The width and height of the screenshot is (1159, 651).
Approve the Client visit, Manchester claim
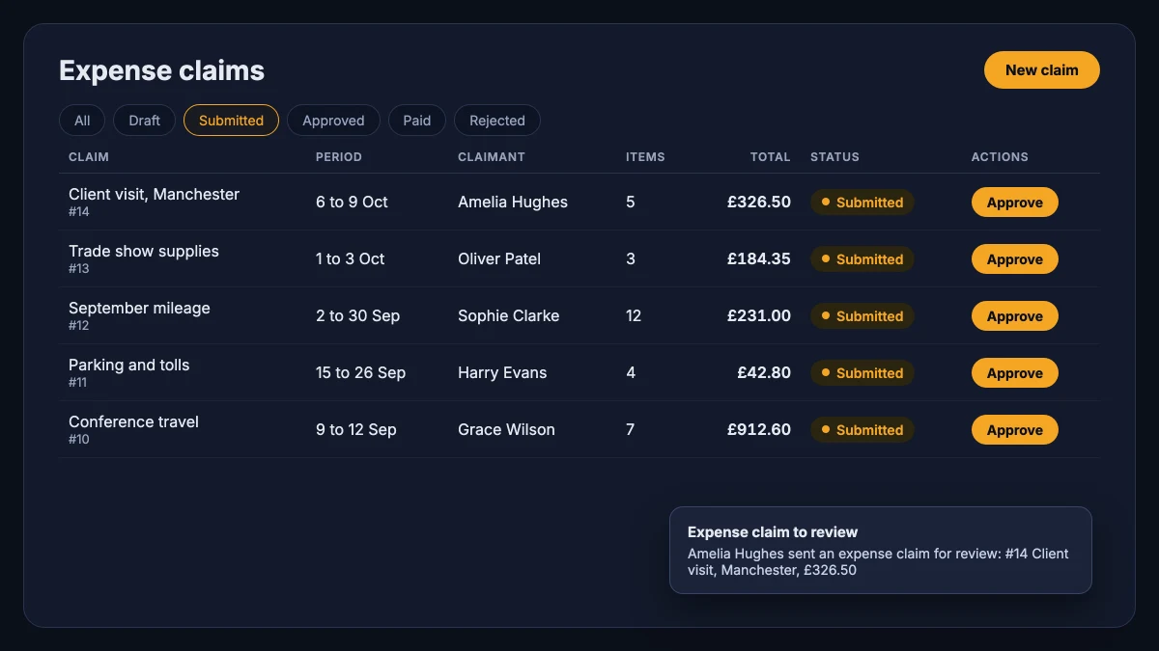coord(1014,203)
